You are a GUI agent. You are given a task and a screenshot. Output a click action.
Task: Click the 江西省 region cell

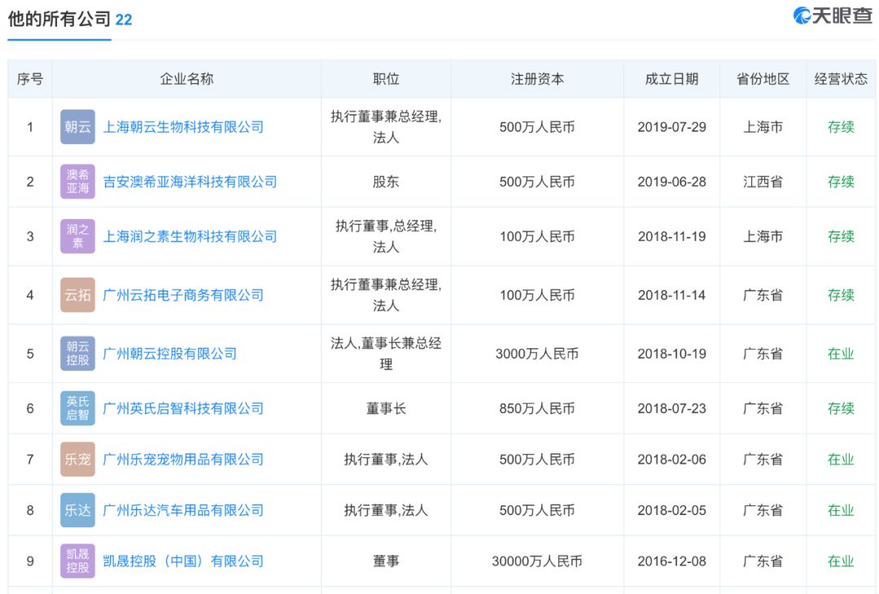pyautogui.click(x=763, y=181)
